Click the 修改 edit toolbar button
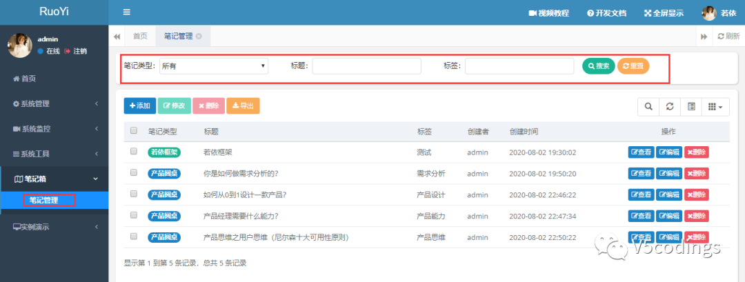 point(174,106)
